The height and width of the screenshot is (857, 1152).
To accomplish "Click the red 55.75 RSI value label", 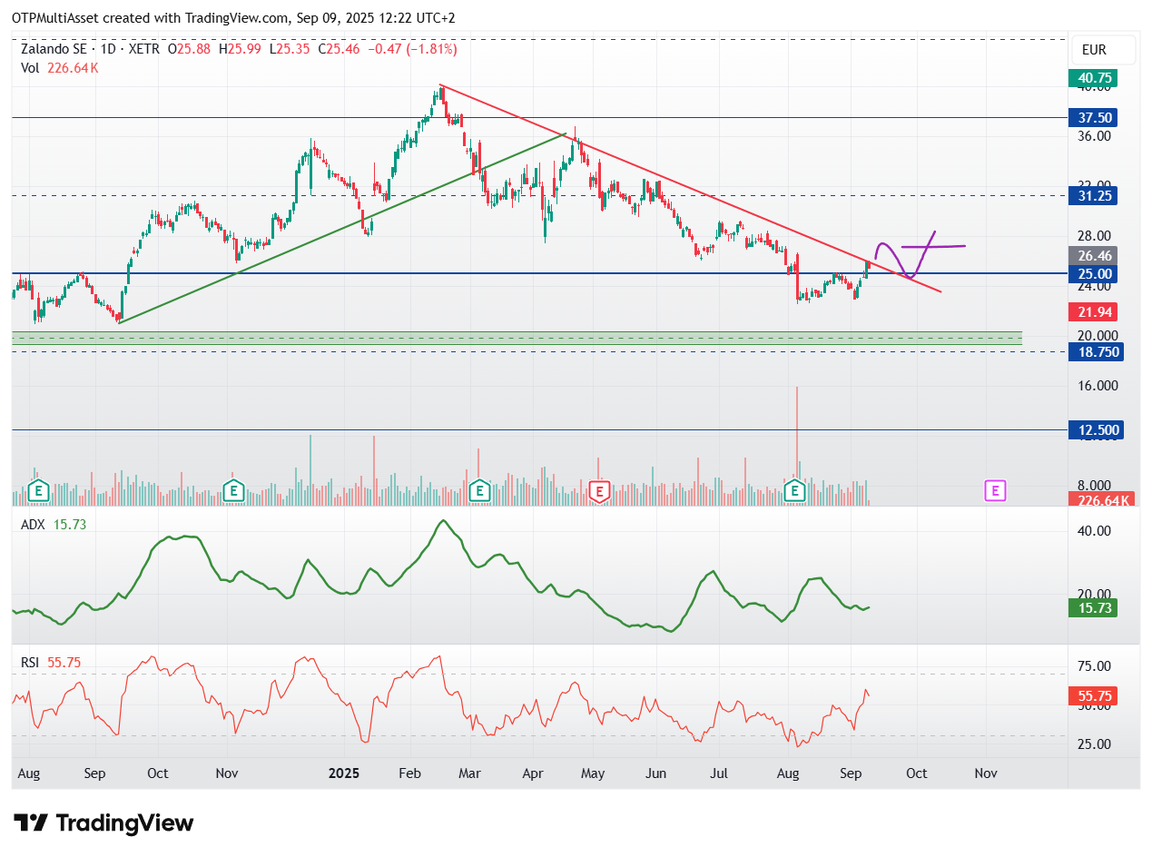I will [x=1093, y=696].
